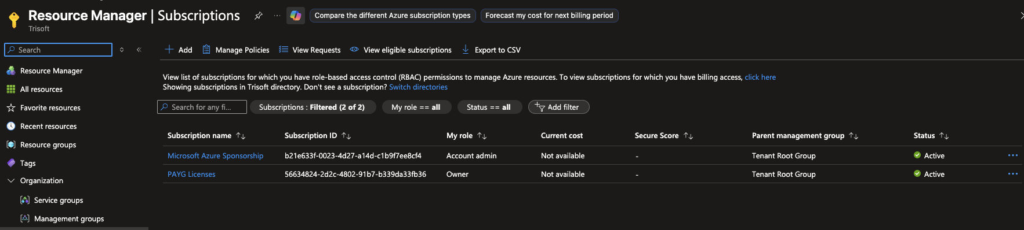Image resolution: width=1024 pixels, height=230 pixels.
Task: Open the more options ellipsis beside the title
Action: (x=277, y=16)
